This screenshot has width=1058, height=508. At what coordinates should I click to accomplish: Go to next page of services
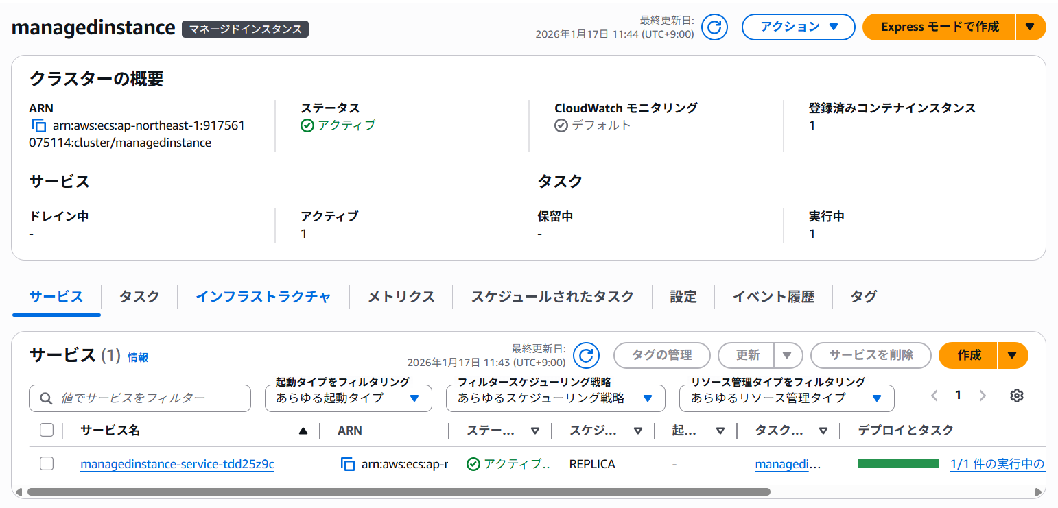(983, 396)
